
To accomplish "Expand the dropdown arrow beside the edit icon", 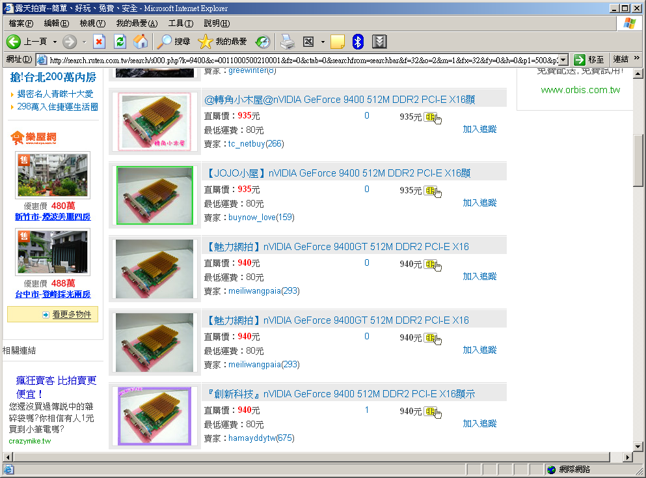I will pyautogui.click(x=323, y=42).
